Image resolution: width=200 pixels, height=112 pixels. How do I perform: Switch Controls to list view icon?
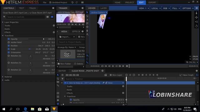[47, 17]
